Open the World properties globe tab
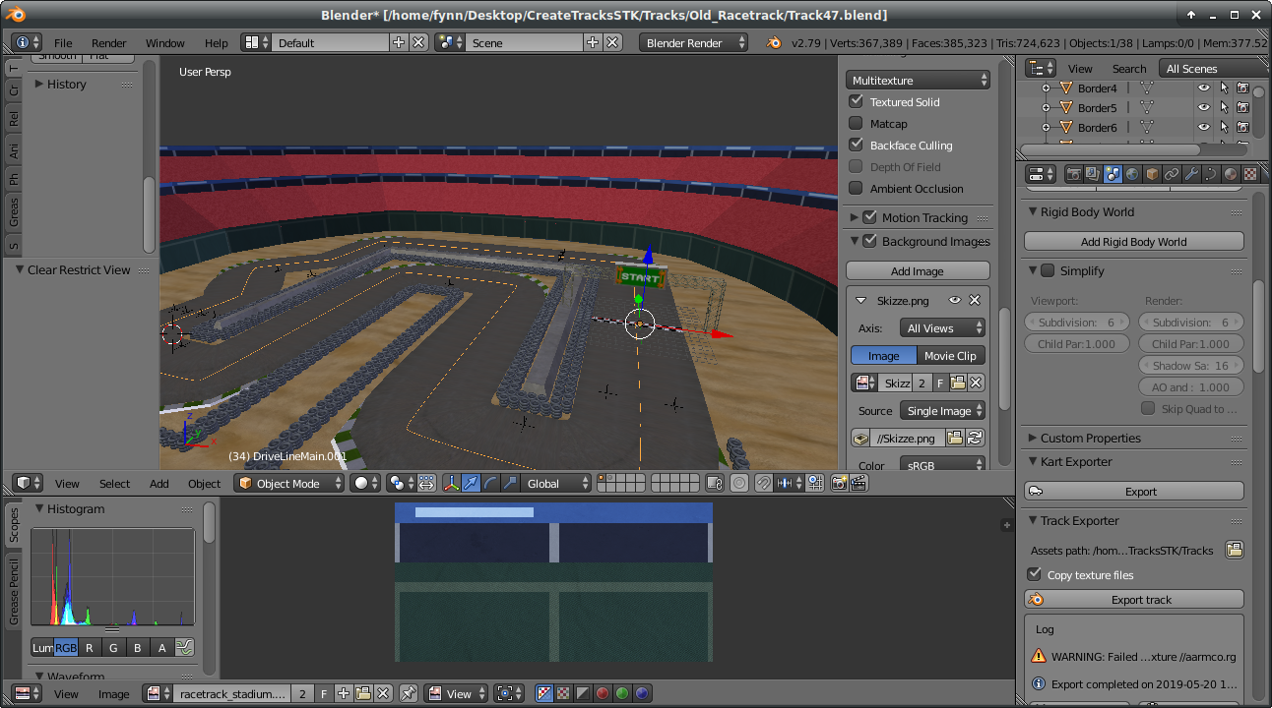Image resolution: width=1272 pixels, height=708 pixels. click(1132, 174)
